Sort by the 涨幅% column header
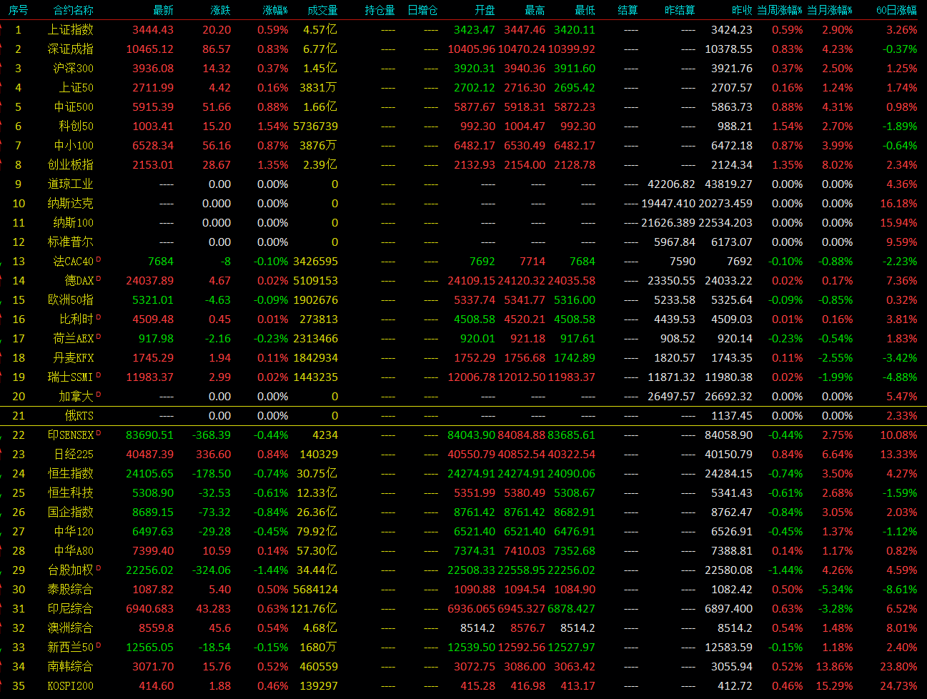This screenshot has width=927, height=699. coord(275,10)
